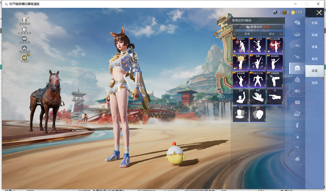
Task: Select the roast chicken category icon
Action: coord(297,159)
